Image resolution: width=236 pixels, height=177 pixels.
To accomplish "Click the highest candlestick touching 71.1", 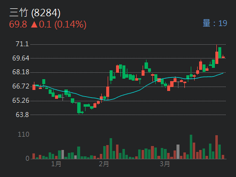I will coord(217,54).
